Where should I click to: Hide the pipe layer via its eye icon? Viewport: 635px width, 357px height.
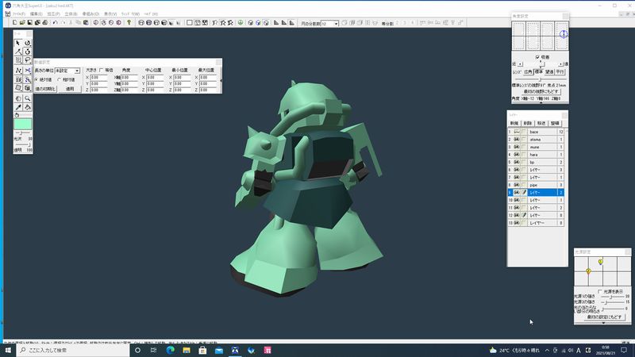(517, 185)
